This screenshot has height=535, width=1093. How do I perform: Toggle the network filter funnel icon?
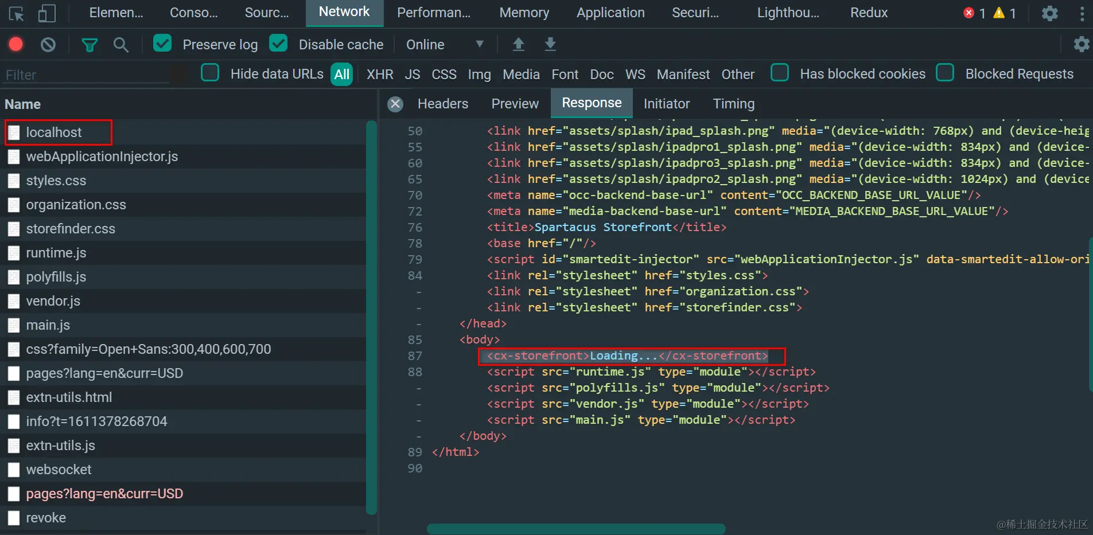pyautogui.click(x=90, y=44)
